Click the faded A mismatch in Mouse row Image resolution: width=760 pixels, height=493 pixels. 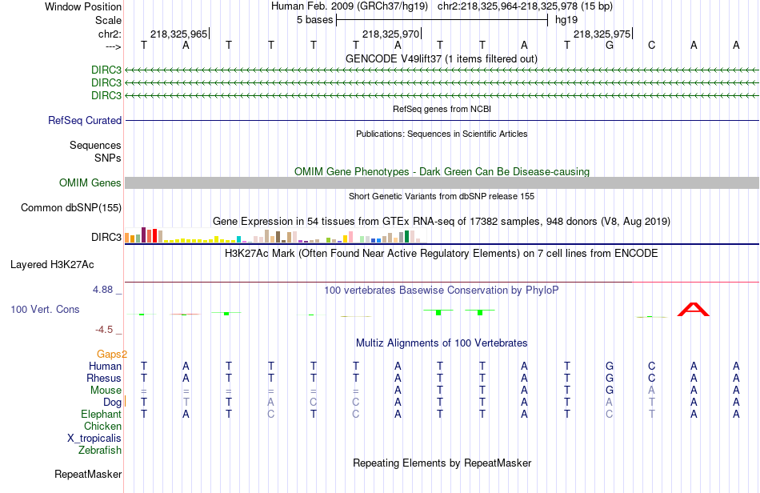(x=651, y=391)
